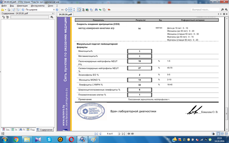229x143 pixels.
Task: Open the Файл menu
Action: point(4,6)
